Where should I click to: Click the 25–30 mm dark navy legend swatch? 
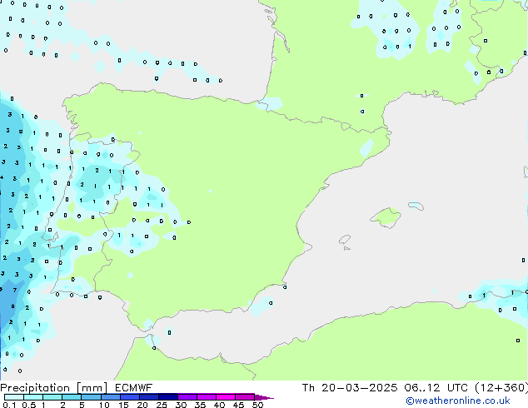[x=167, y=397]
